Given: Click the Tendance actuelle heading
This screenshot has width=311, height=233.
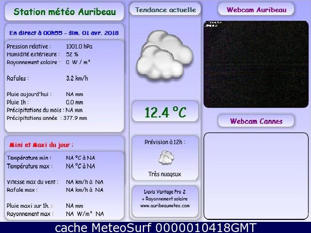Looking at the screenshot, I should coord(165,10).
